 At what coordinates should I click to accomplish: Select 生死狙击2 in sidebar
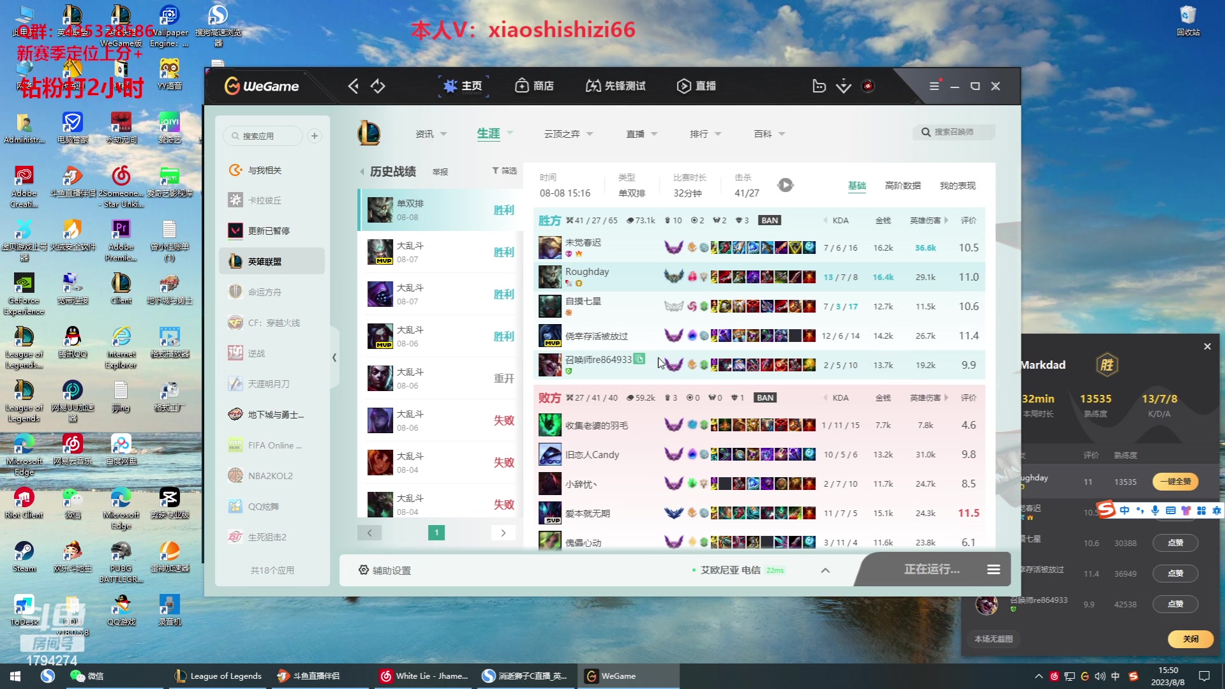[272, 537]
